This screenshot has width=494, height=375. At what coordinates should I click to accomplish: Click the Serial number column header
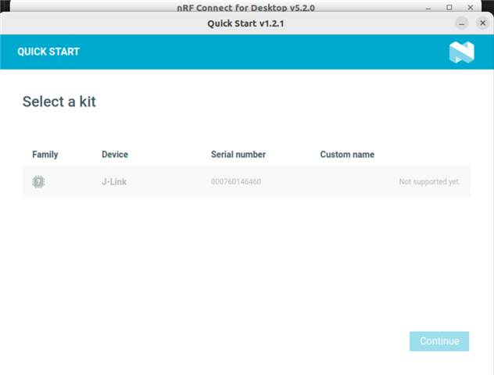tap(238, 155)
